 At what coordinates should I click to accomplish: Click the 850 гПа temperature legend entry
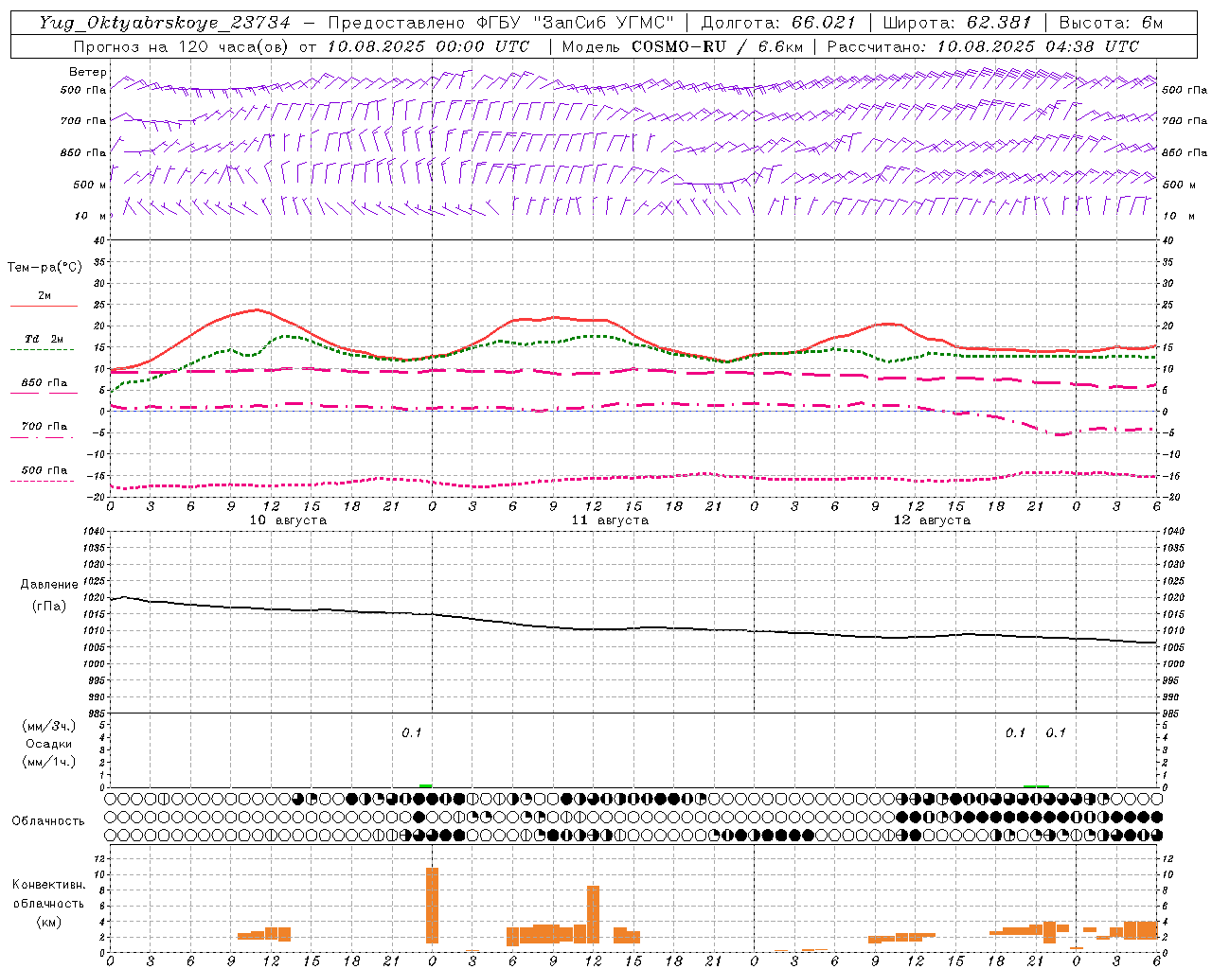(45, 382)
